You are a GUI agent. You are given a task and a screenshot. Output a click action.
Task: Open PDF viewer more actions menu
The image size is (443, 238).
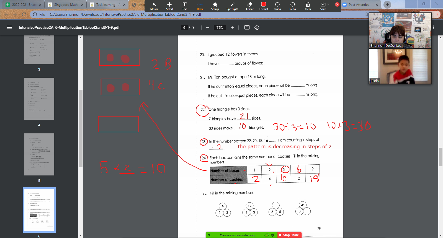[434, 27]
